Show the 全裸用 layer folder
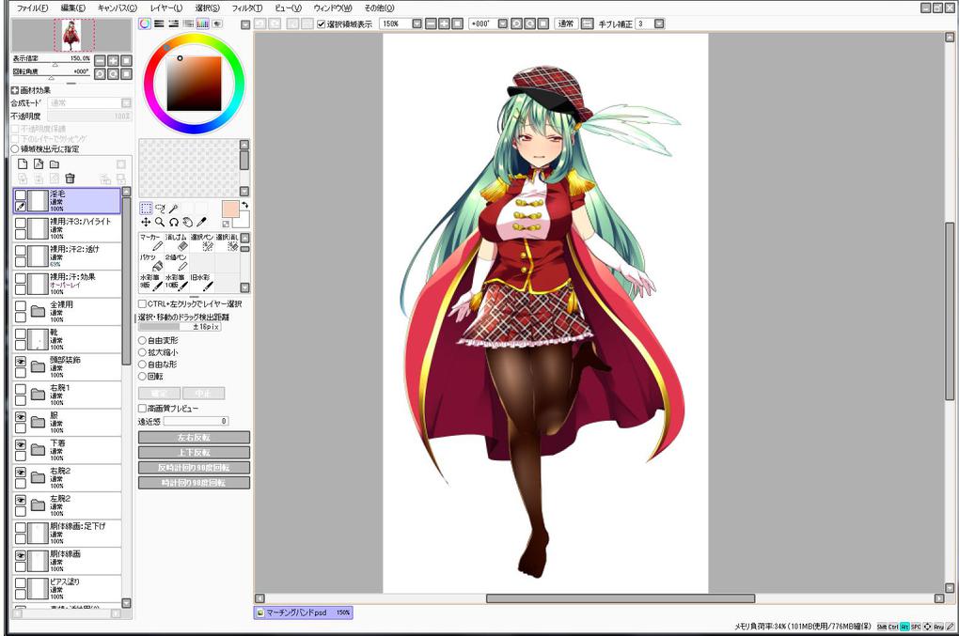Image resolution: width=959 pixels, height=636 pixels. tap(20, 306)
